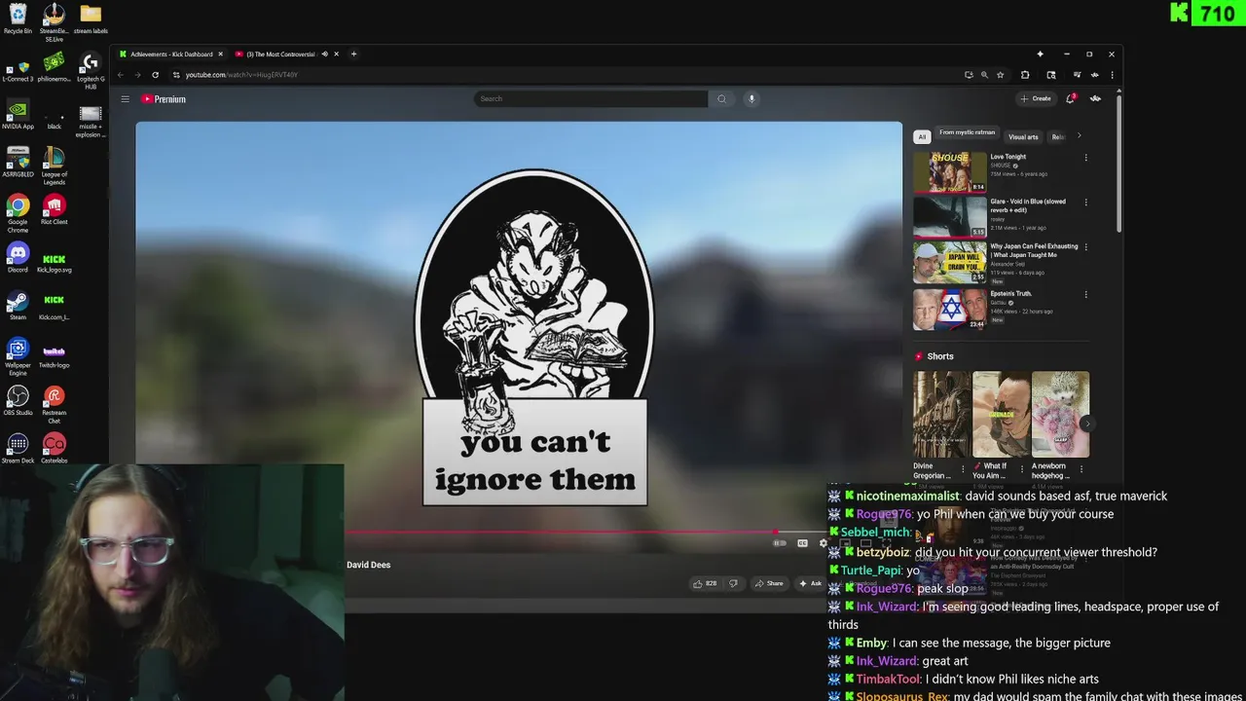Screen dimensions: 1246x701
Task: Open Glare - Void in Blue thumbnail
Action: click(949, 217)
